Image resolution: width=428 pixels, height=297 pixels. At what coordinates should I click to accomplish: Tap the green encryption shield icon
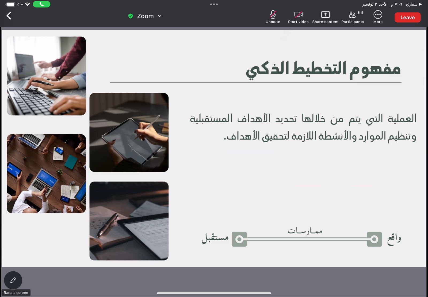(x=131, y=16)
